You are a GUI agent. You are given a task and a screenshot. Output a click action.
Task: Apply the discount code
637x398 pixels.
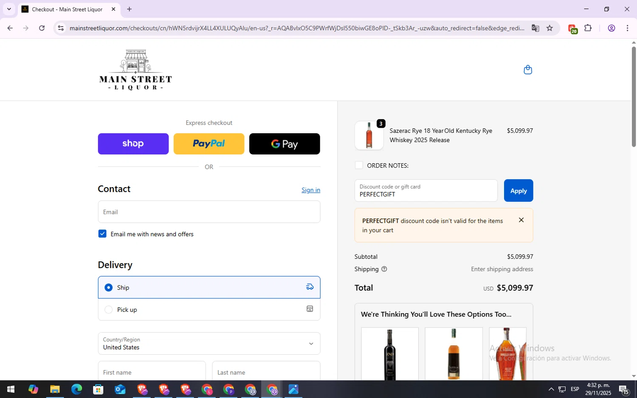pos(519,191)
